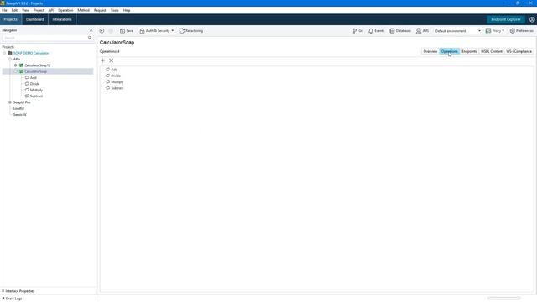This screenshot has height=302, width=537.
Task: Click the Refactoring toolbar button
Action: [191, 31]
